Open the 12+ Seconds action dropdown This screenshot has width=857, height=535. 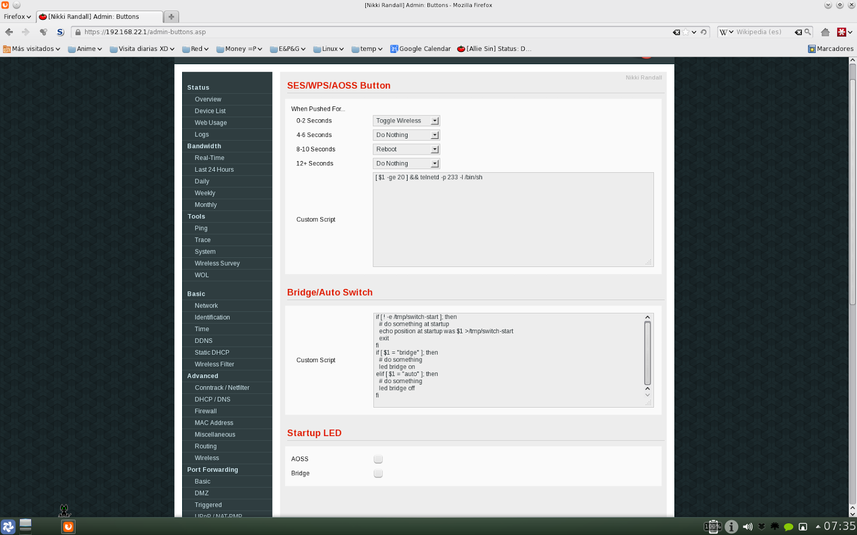click(x=406, y=164)
